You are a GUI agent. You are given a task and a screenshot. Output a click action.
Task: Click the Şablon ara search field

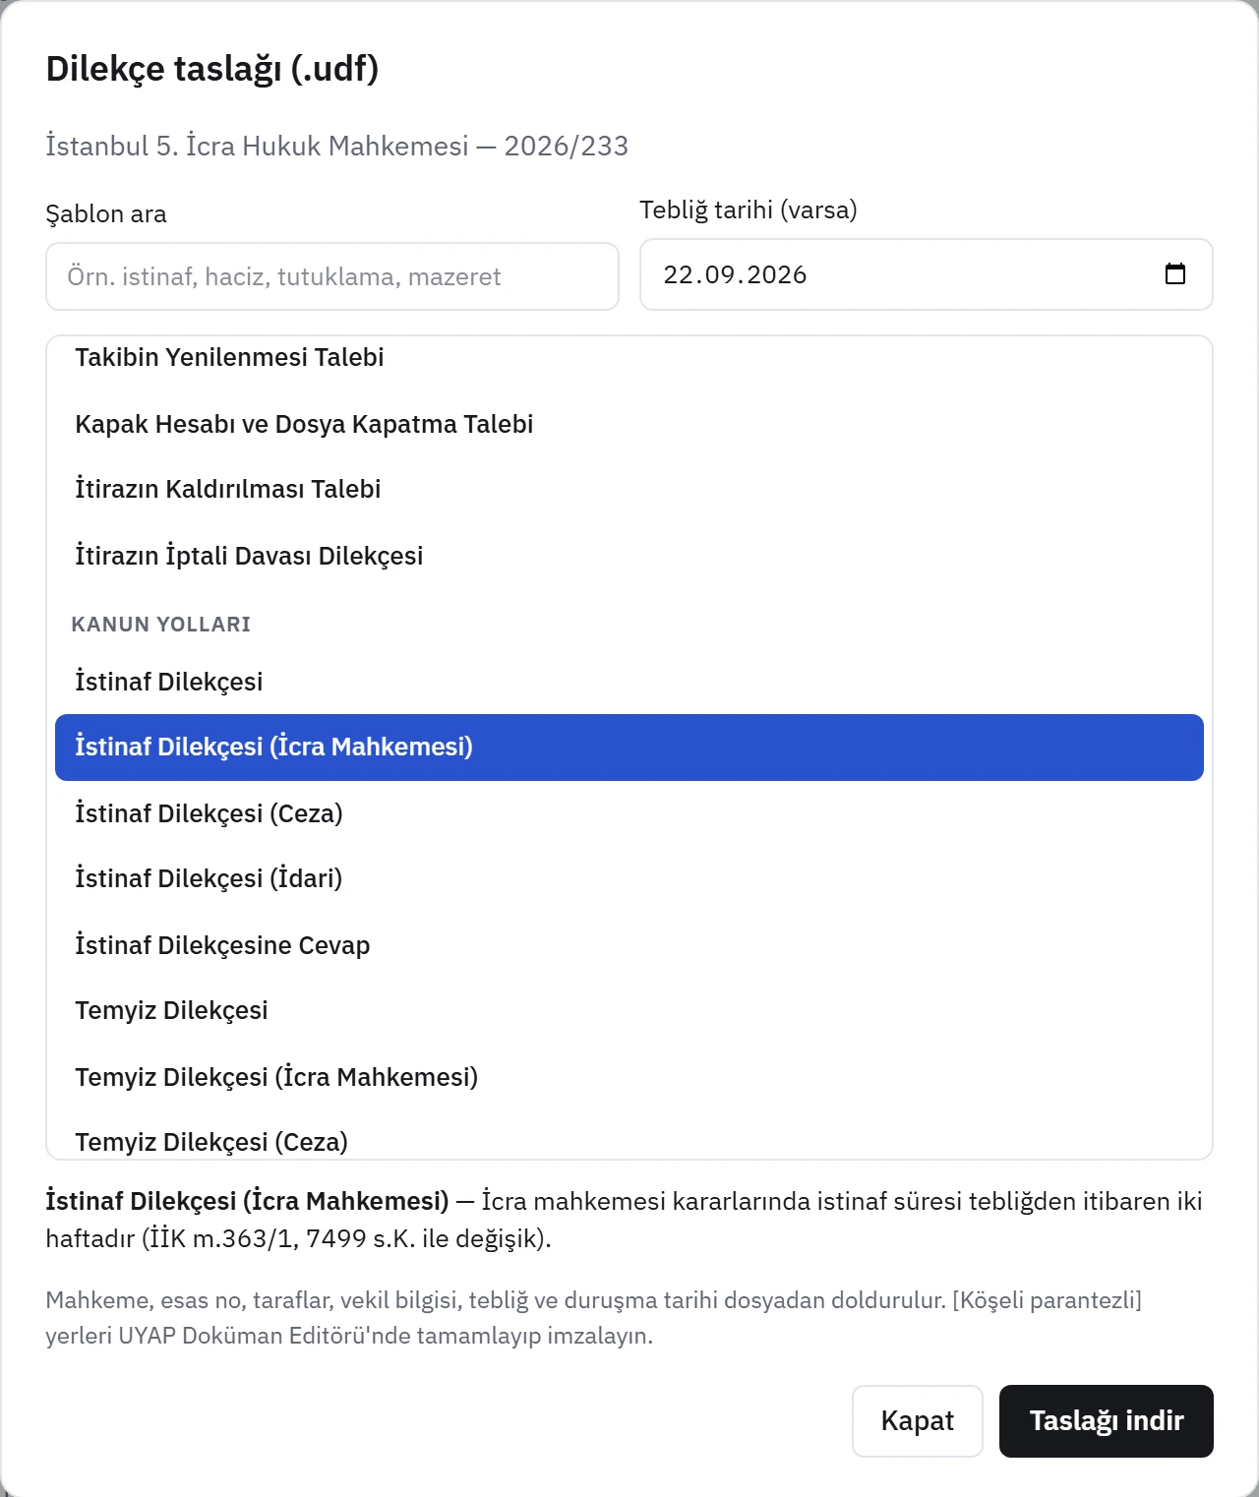tap(332, 276)
